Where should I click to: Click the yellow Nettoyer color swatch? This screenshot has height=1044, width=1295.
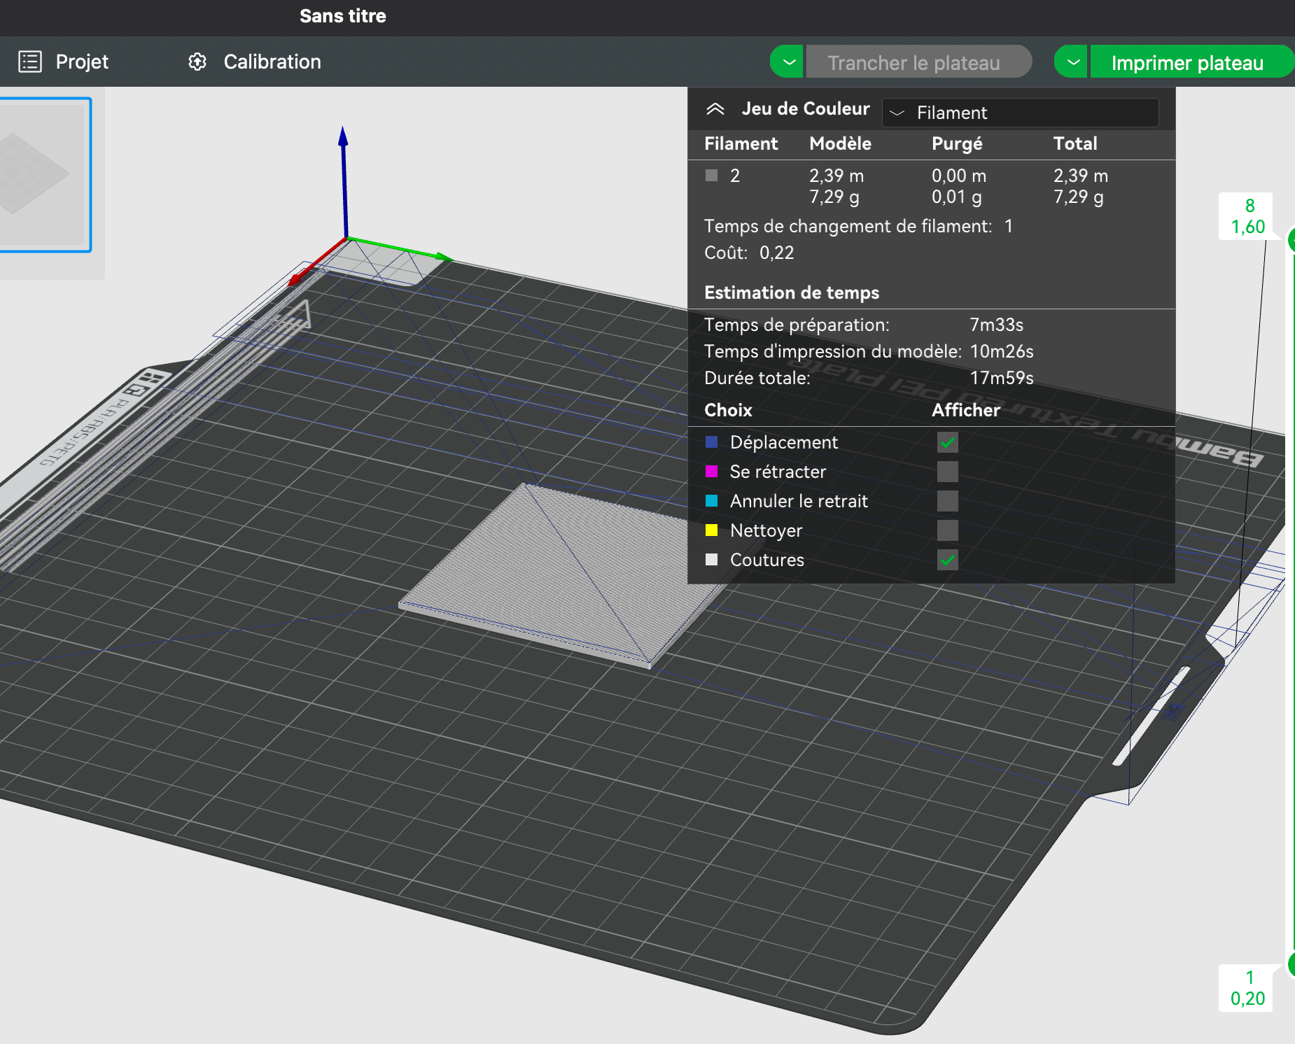[x=712, y=530]
